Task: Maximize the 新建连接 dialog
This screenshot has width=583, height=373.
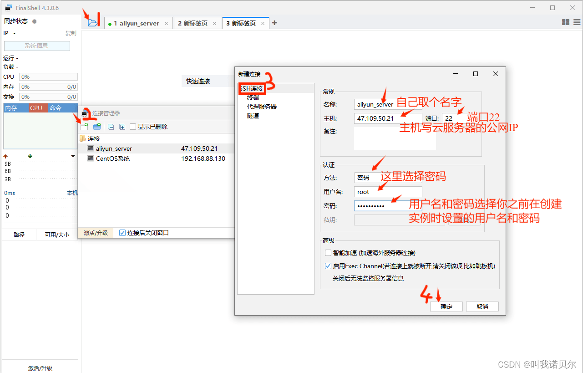Action: (476, 74)
